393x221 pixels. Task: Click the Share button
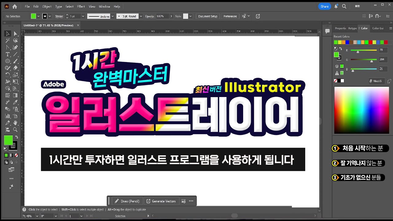point(325,6)
